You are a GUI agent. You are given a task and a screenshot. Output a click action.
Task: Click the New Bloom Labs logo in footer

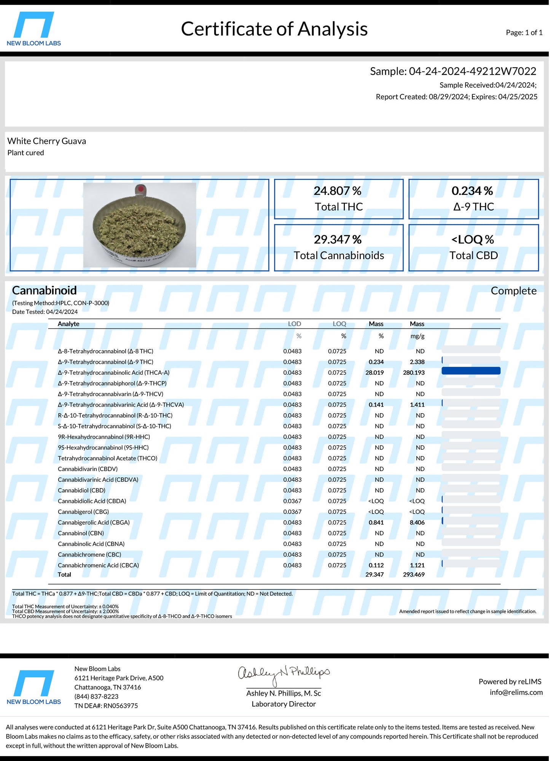pos(33,687)
